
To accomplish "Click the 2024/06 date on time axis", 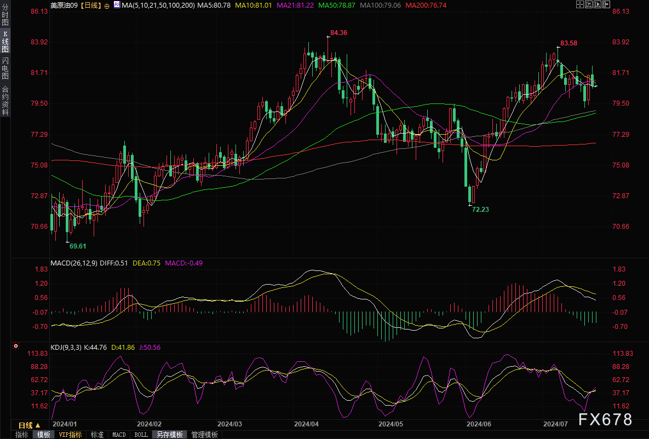I will [x=479, y=424].
